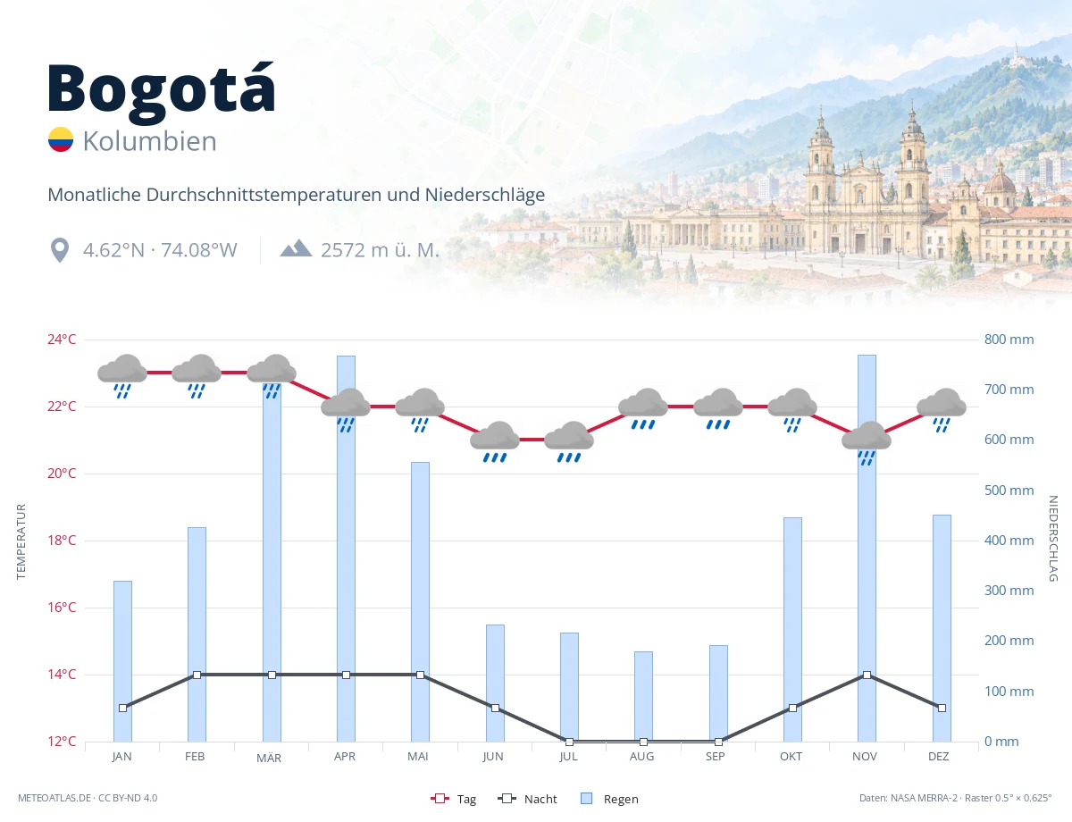Click the Tag legend text
The width and height of the screenshot is (1072, 822).
466,799
